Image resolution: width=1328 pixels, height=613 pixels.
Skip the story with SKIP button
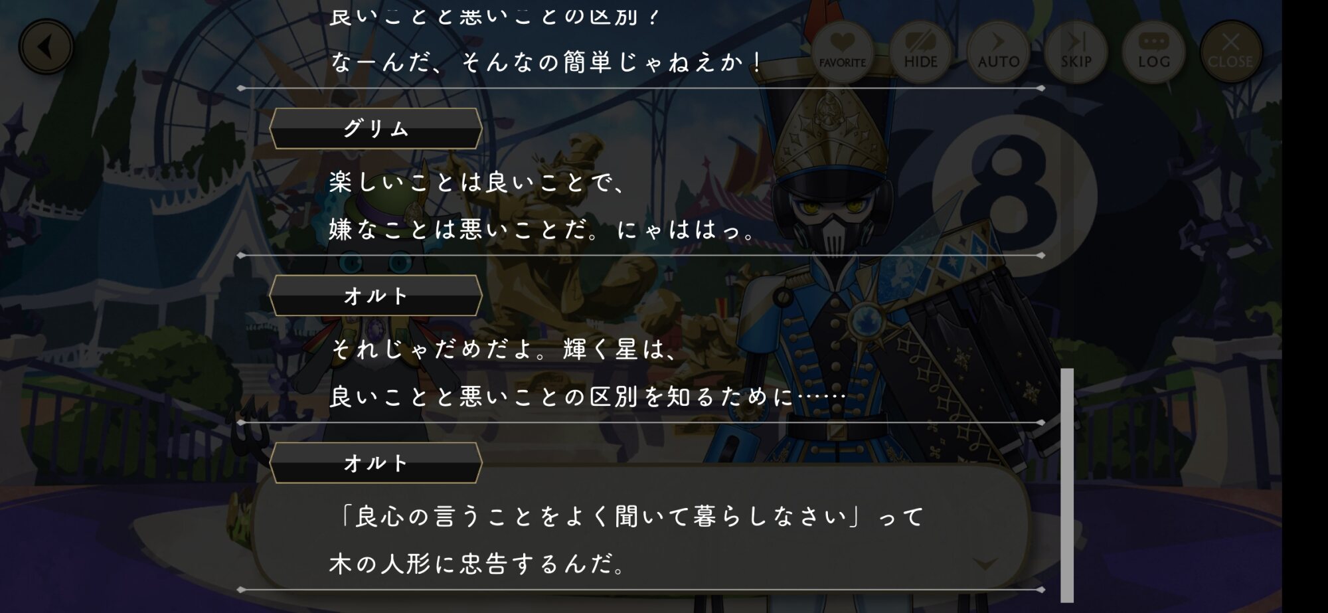point(1076,51)
